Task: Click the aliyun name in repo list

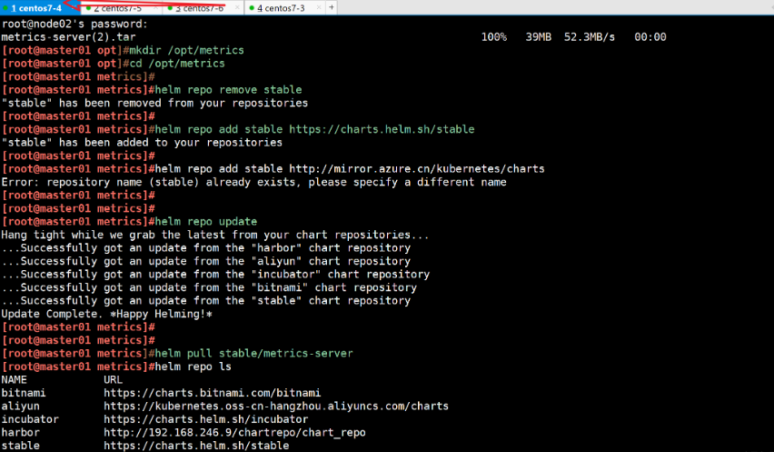Action: click(x=20, y=406)
